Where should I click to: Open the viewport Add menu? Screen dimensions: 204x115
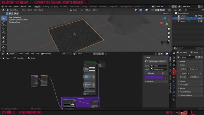point(35,10)
